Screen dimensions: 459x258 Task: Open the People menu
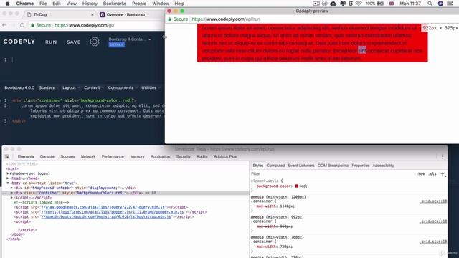point(139,4)
